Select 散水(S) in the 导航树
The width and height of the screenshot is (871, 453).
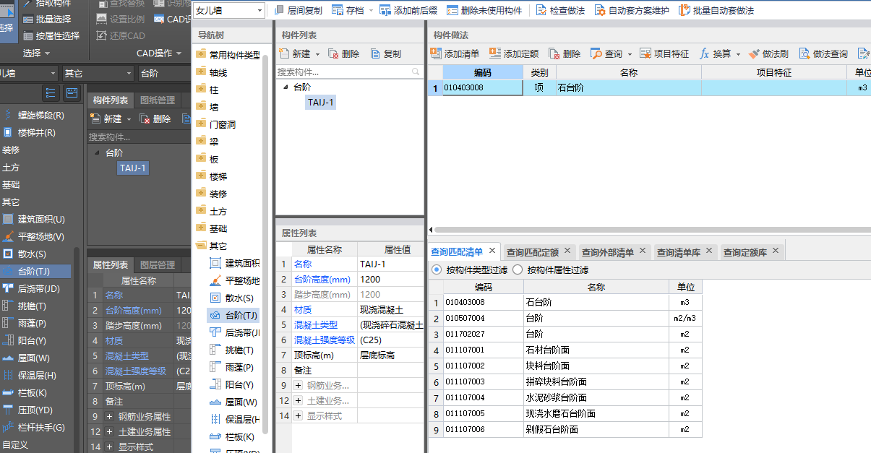(x=231, y=298)
